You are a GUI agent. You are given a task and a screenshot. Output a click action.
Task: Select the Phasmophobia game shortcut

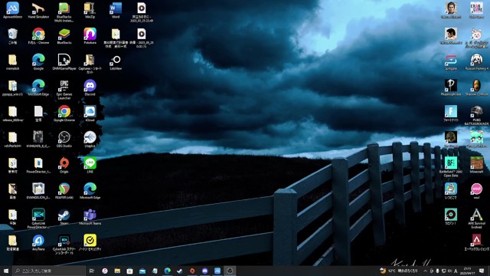(451, 87)
